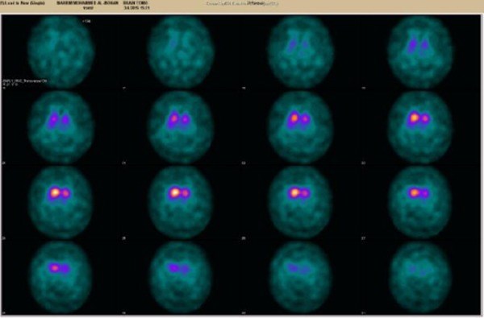This screenshot has height=318, width=484.
Task: Open second slice in bottom row
Action: pyautogui.click(x=181, y=277)
